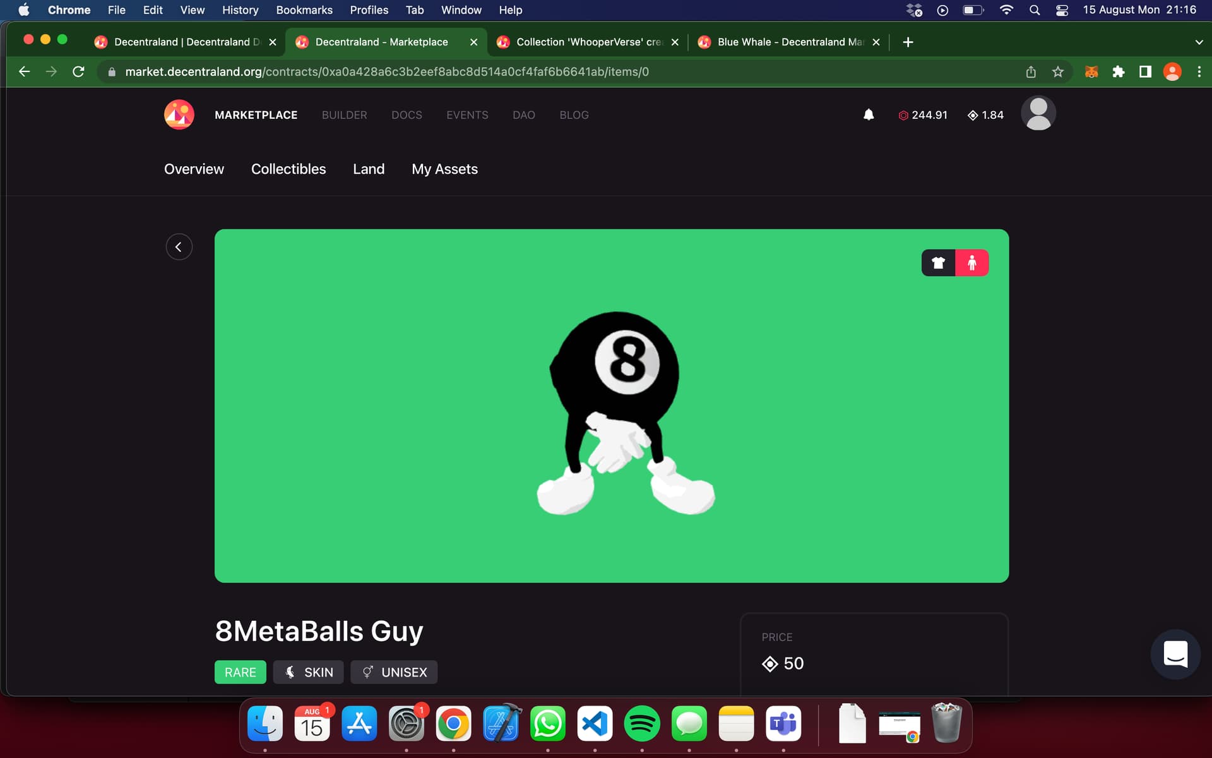Click the green RARE rarity badge
Image resolution: width=1212 pixels, height=758 pixels.
pyautogui.click(x=240, y=672)
